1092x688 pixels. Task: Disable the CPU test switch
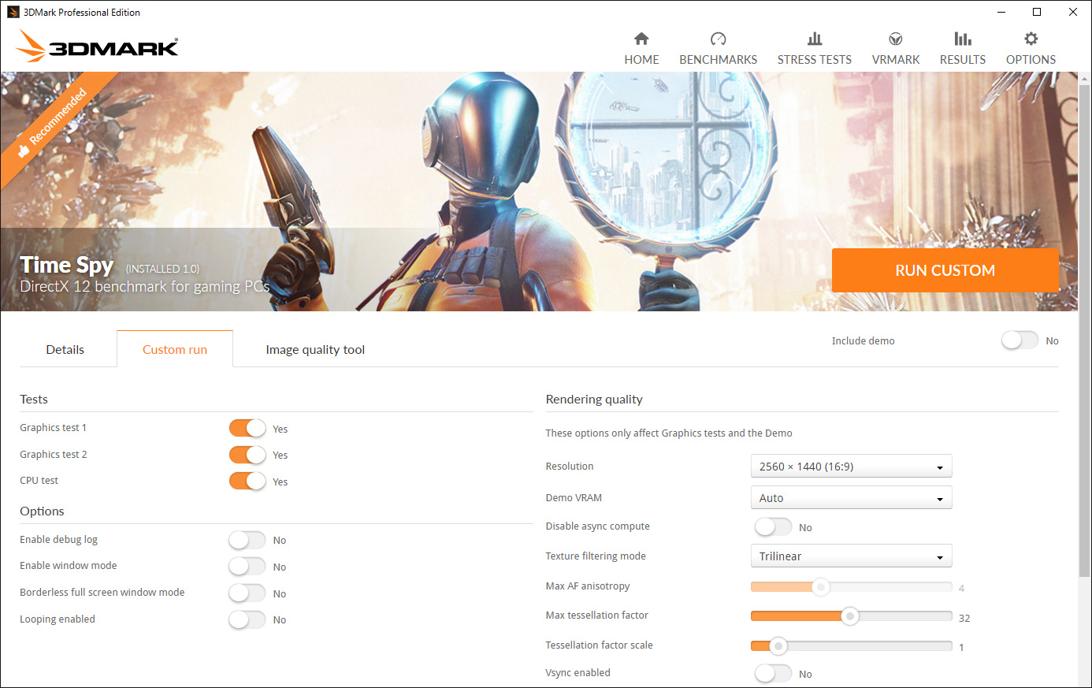[247, 481]
